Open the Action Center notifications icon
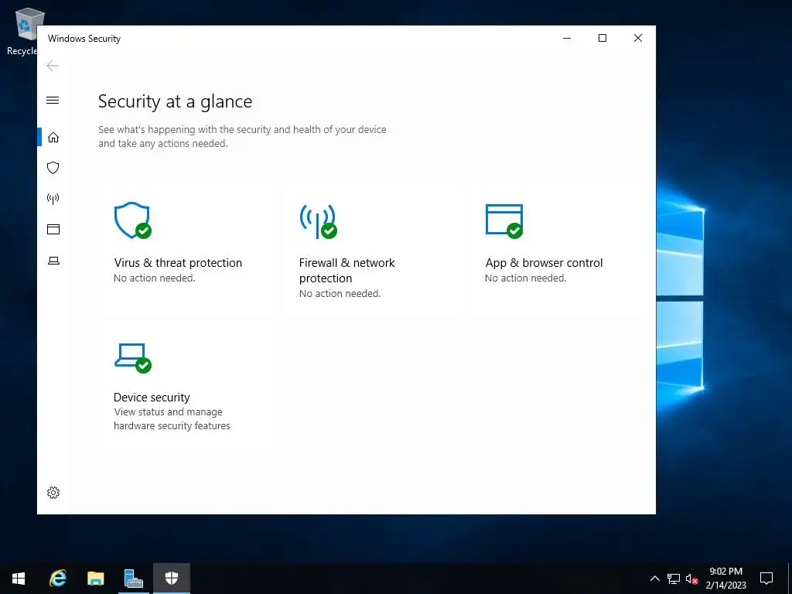Image resolution: width=792 pixels, height=594 pixels. 766,579
